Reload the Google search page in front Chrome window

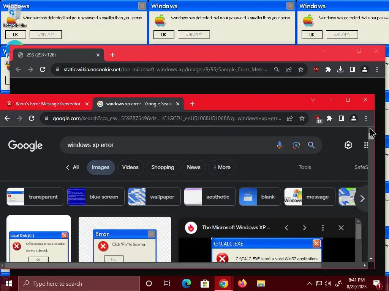(x=32, y=118)
